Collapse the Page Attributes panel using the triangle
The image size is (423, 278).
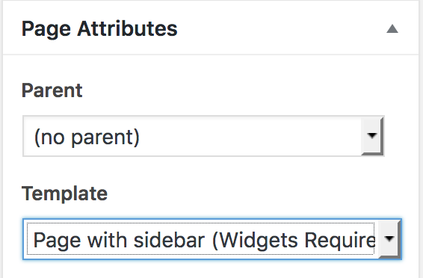[392, 29]
